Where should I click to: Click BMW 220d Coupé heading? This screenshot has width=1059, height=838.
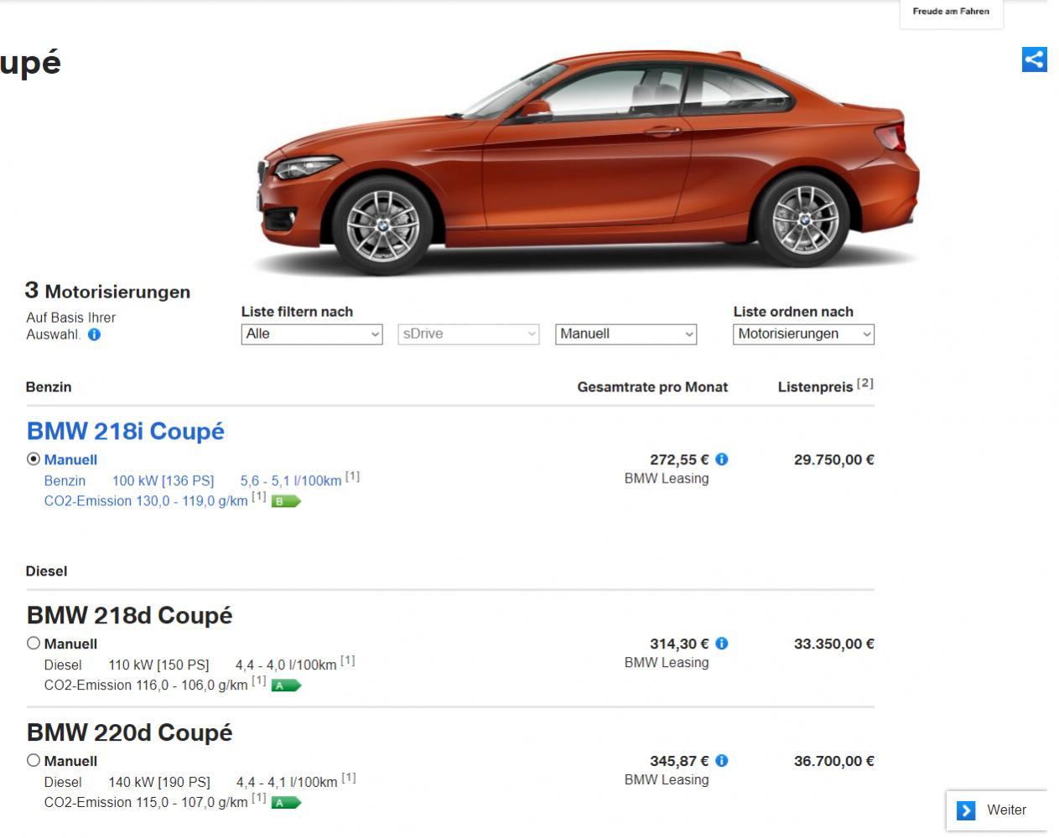(x=130, y=733)
